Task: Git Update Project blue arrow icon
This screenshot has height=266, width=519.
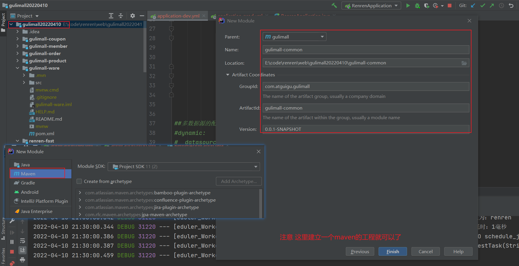Action: click(473, 6)
